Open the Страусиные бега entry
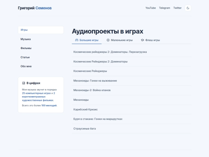This screenshot has height=157, width=209. pyautogui.click(x=132, y=129)
